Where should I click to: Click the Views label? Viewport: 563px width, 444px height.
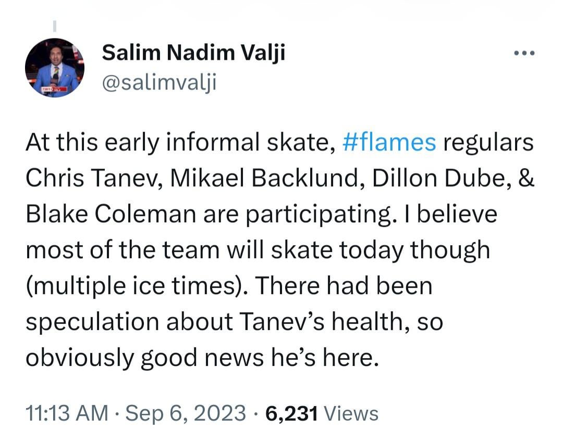pos(351,413)
